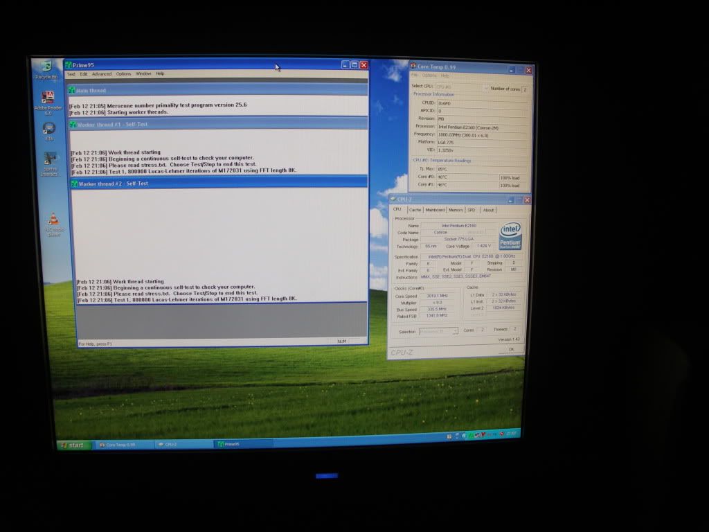The image size is (709, 532).
Task: Switch to the Cache tab in CPU-Z
Action: [x=415, y=210]
